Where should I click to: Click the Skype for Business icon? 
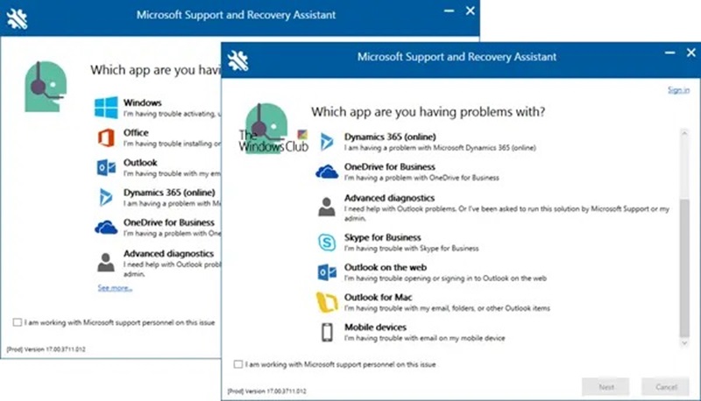pos(327,243)
